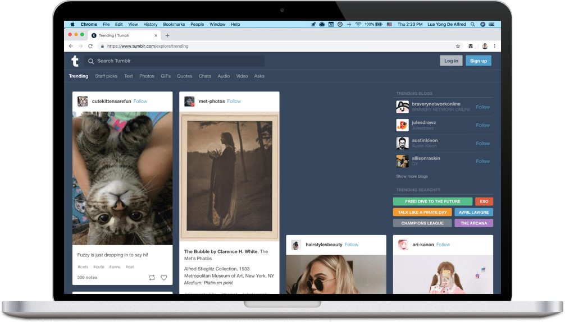Open the History menu

click(151, 25)
